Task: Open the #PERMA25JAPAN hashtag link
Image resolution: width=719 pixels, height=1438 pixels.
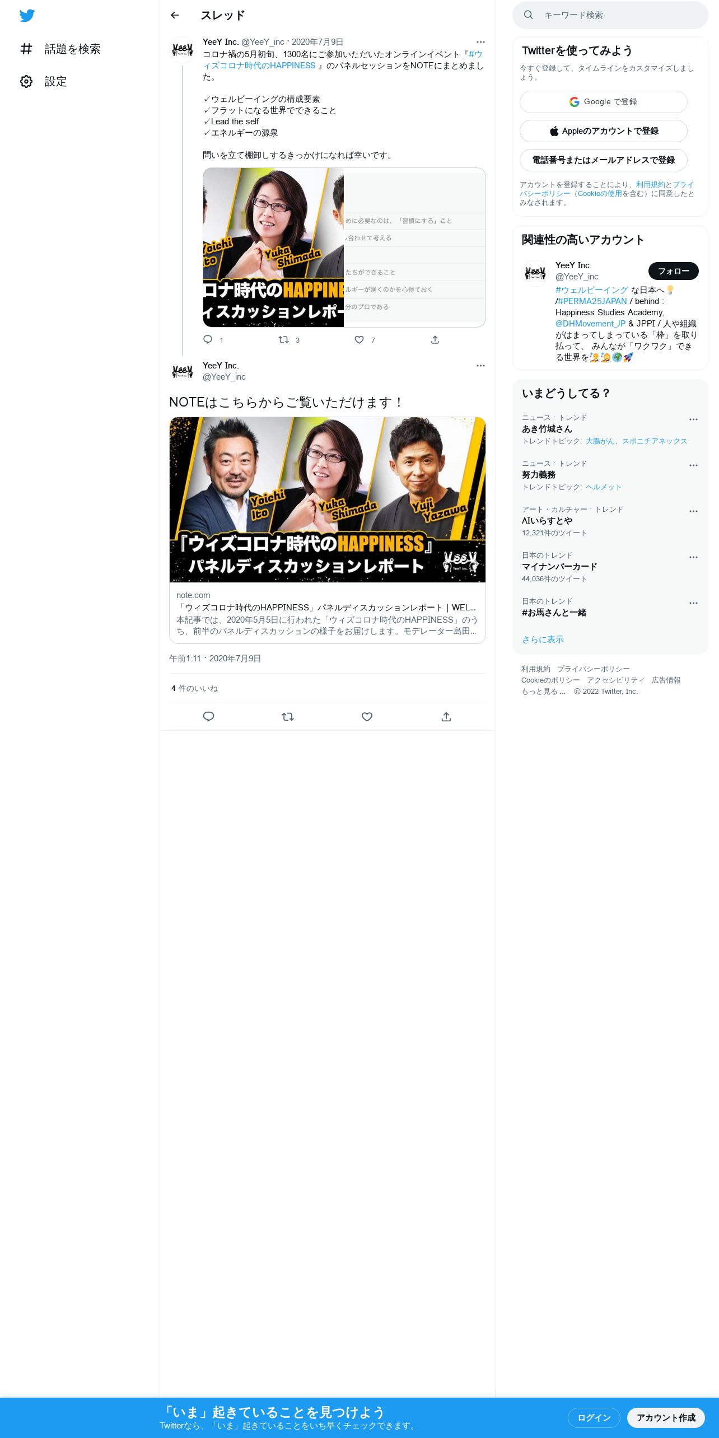Action: click(x=592, y=301)
